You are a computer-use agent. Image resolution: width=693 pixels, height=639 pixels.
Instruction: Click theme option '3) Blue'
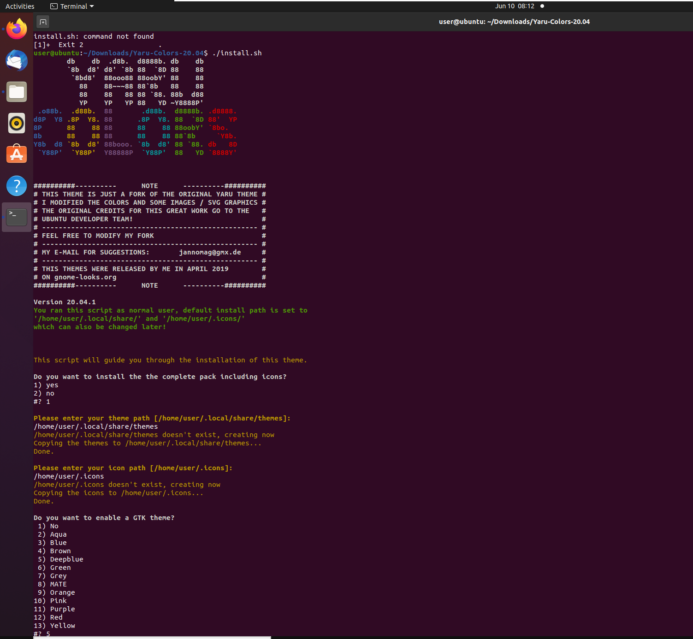click(52, 543)
